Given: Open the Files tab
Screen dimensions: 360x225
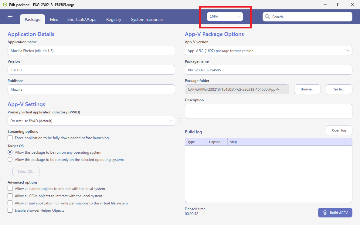Looking at the screenshot, I should click(x=54, y=19).
